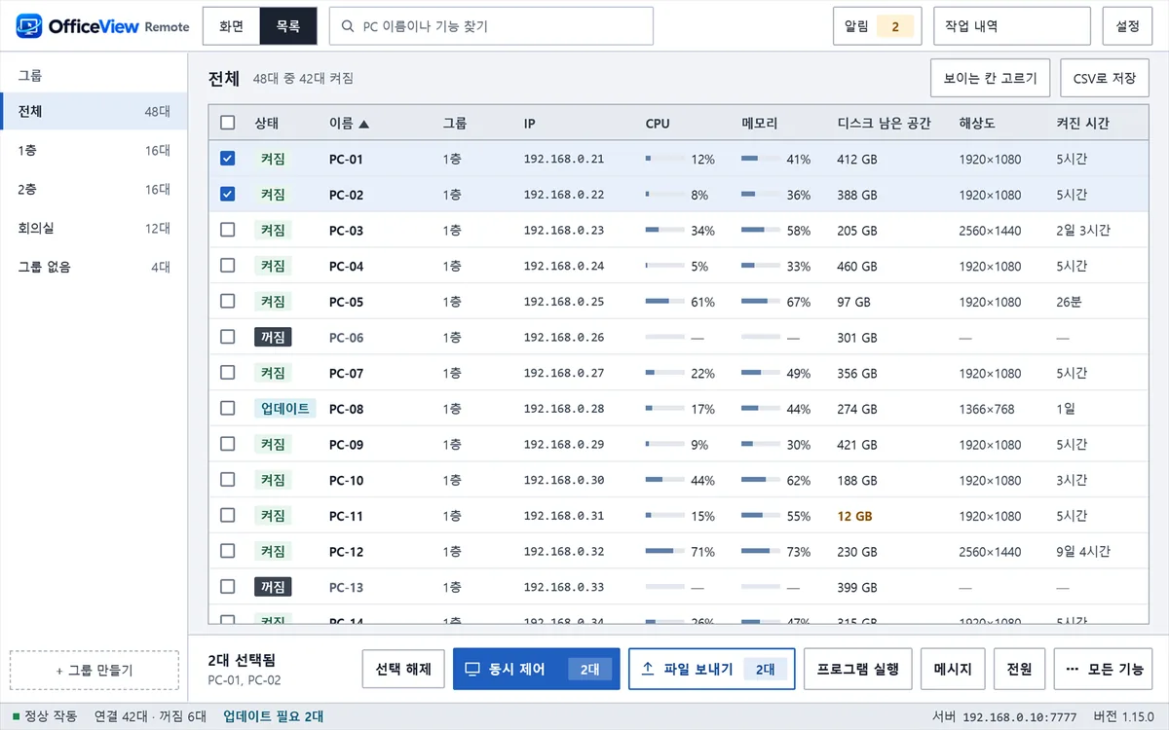1169x730 pixels.
Task: Sort by 상태 column header
Action: (267, 124)
